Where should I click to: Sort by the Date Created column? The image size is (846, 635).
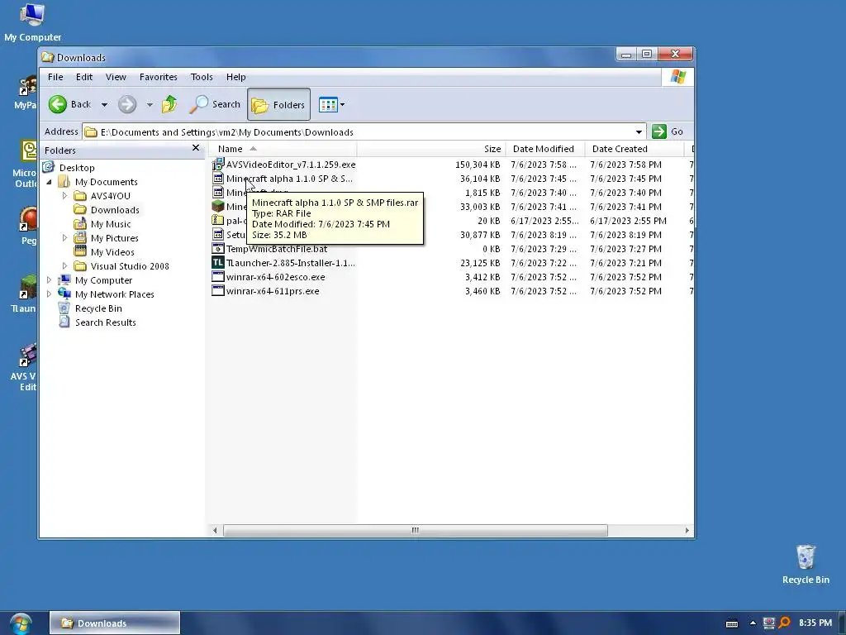coord(634,149)
